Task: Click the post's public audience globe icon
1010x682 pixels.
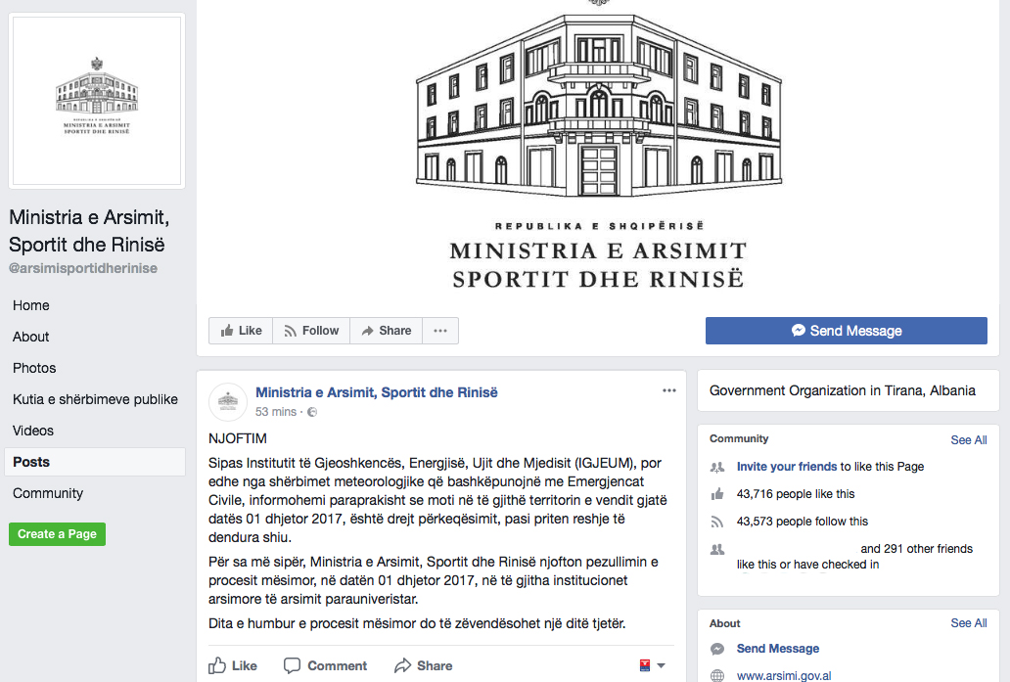Action: click(x=312, y=412)
